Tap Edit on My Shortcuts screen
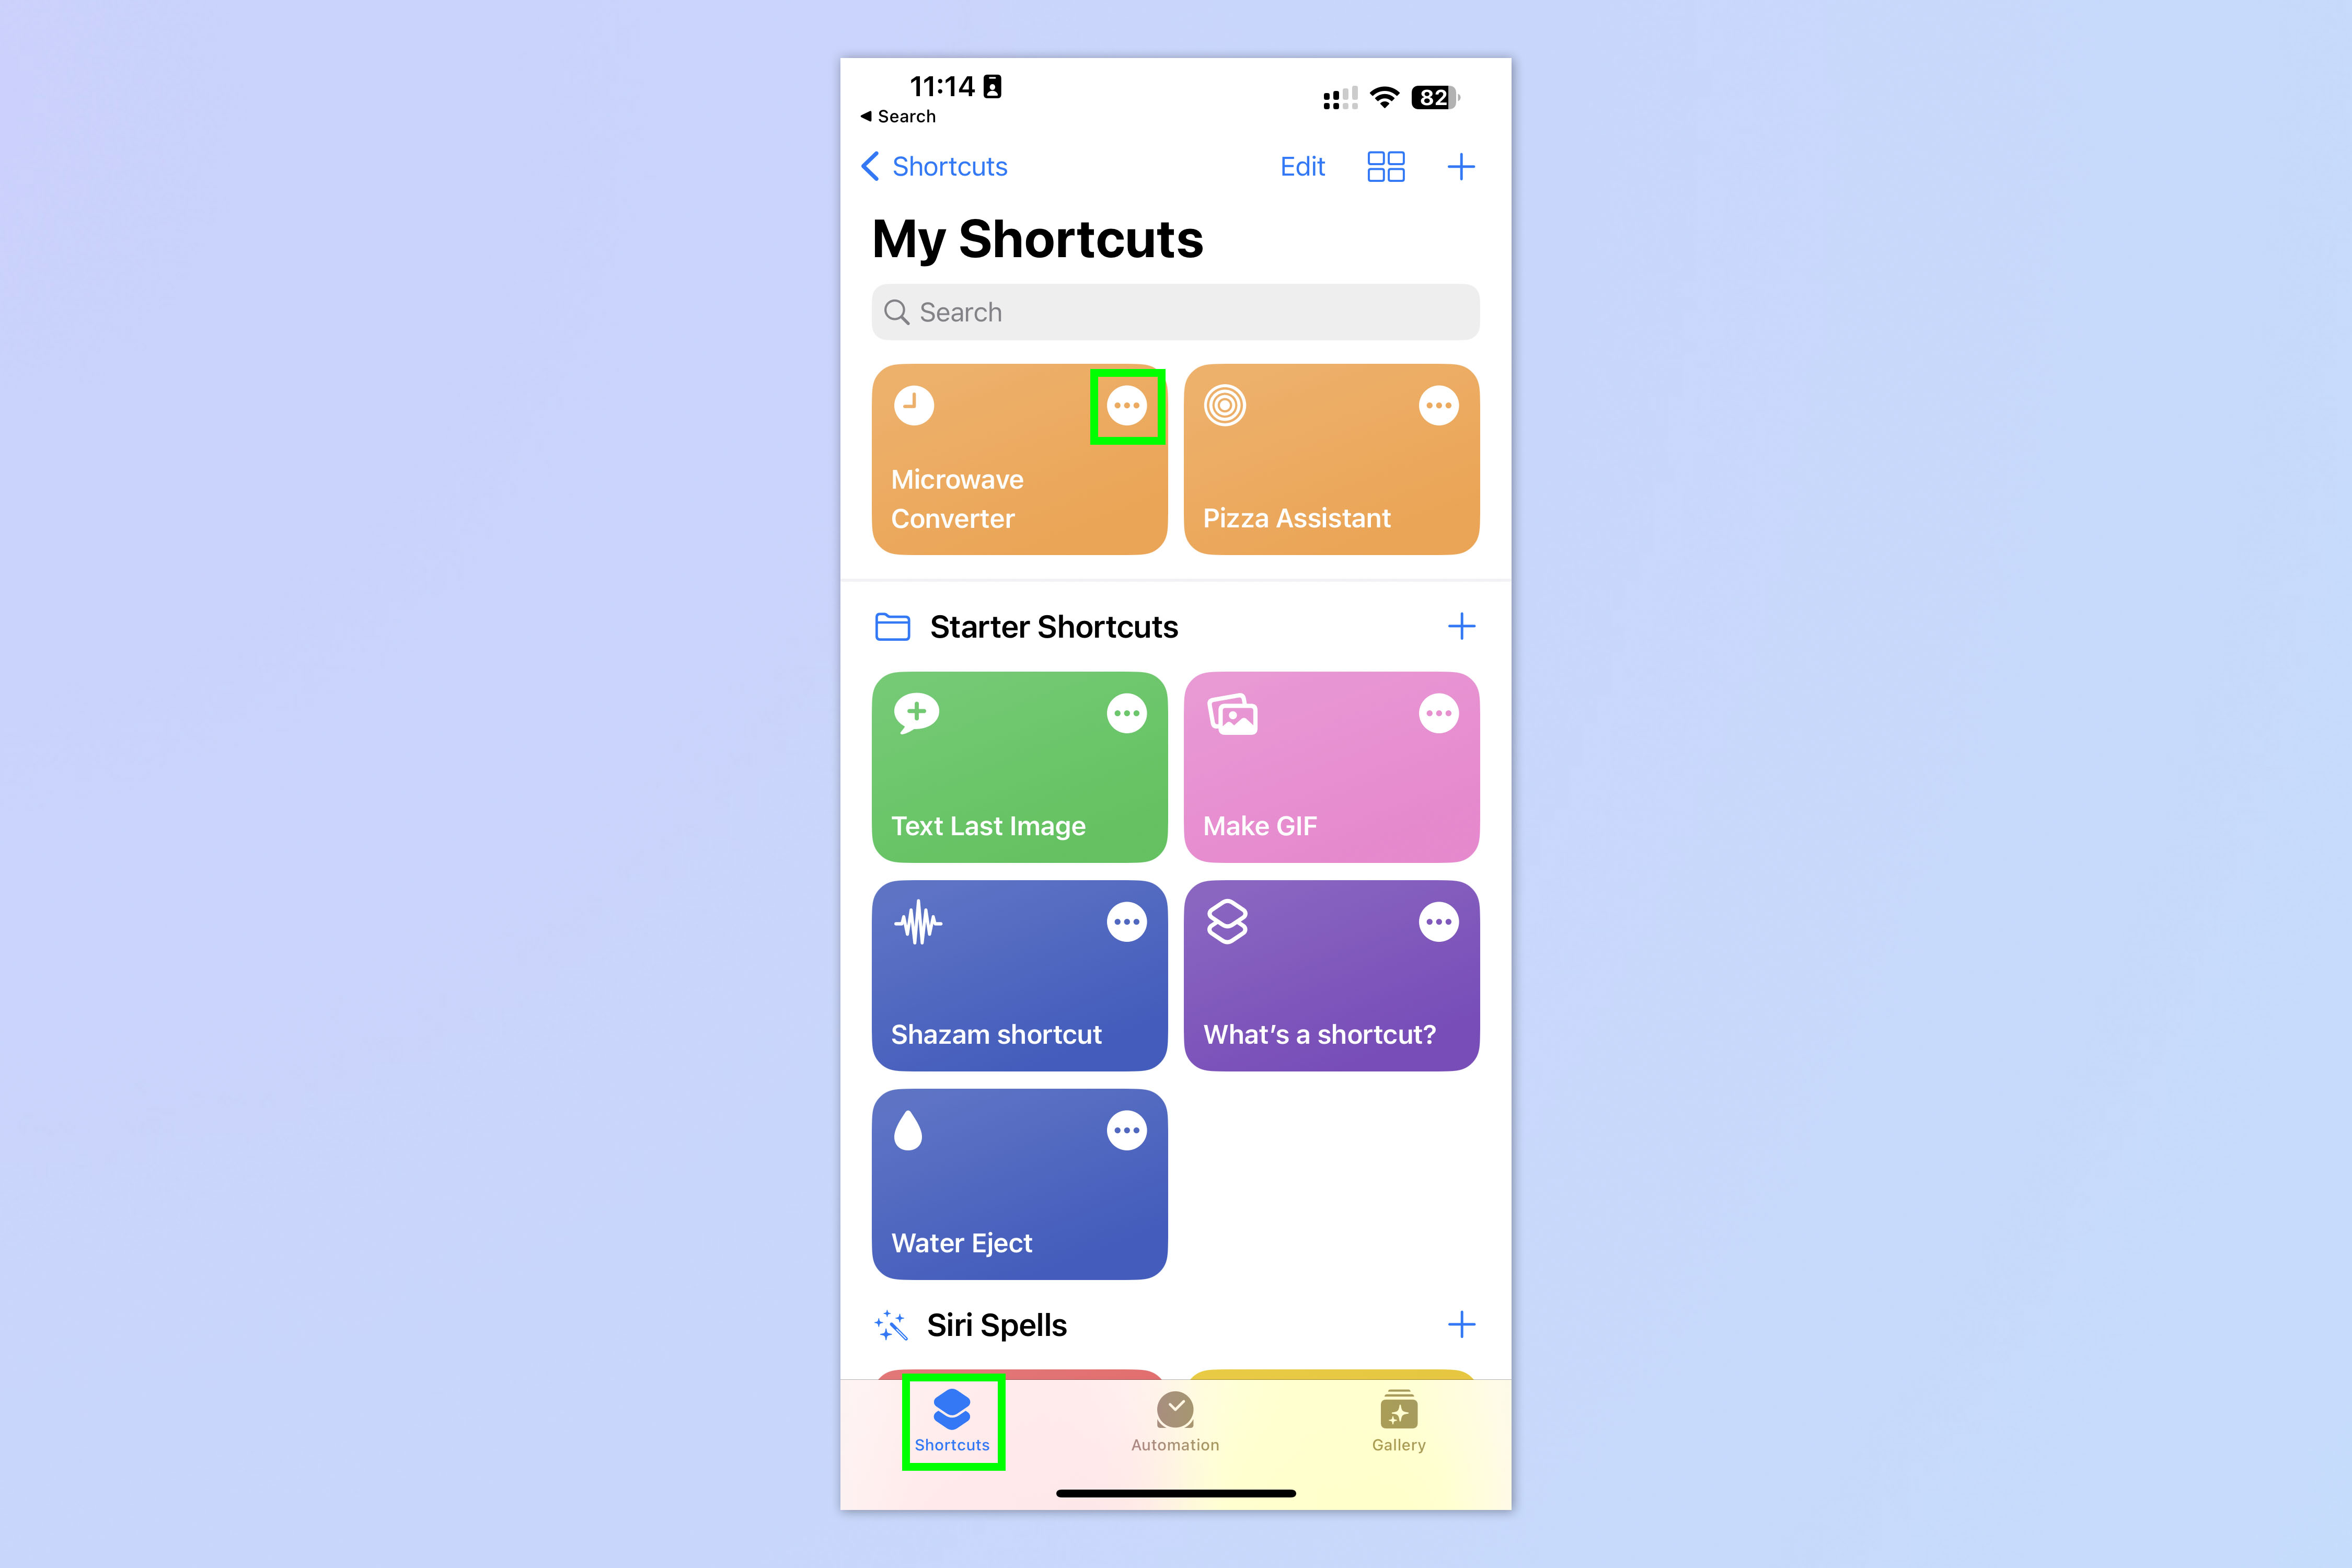 click(1302, 166)
